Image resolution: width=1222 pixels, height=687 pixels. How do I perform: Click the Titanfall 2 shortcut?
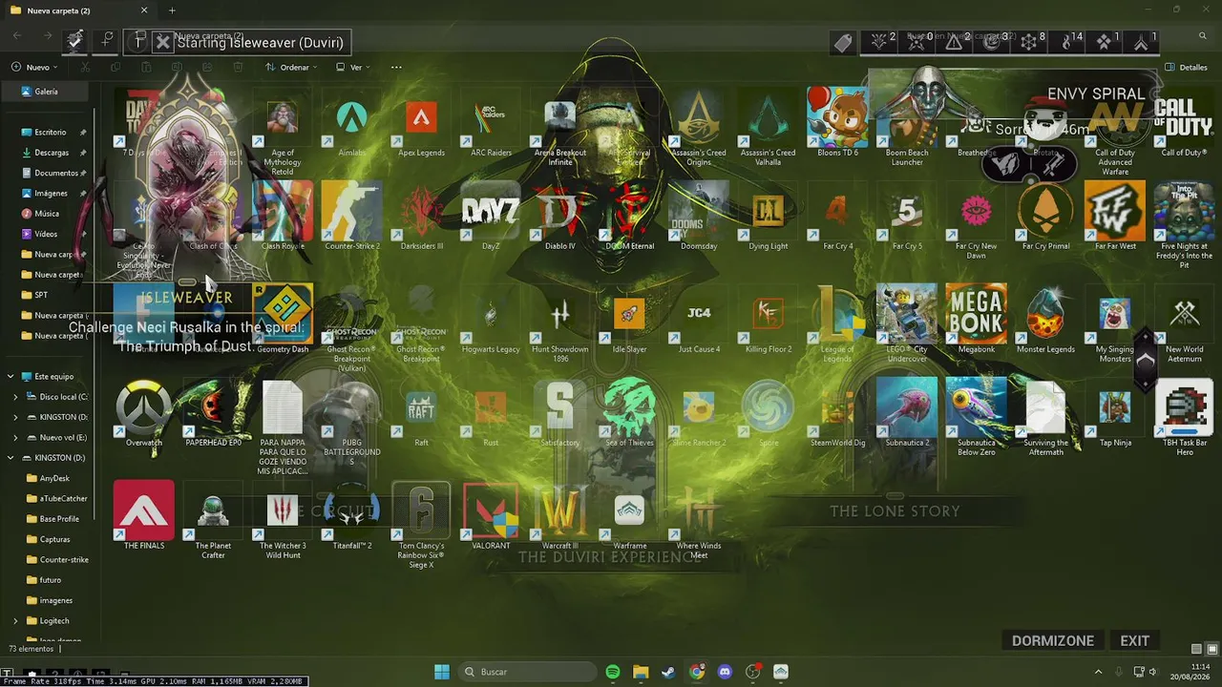point(352,516)
